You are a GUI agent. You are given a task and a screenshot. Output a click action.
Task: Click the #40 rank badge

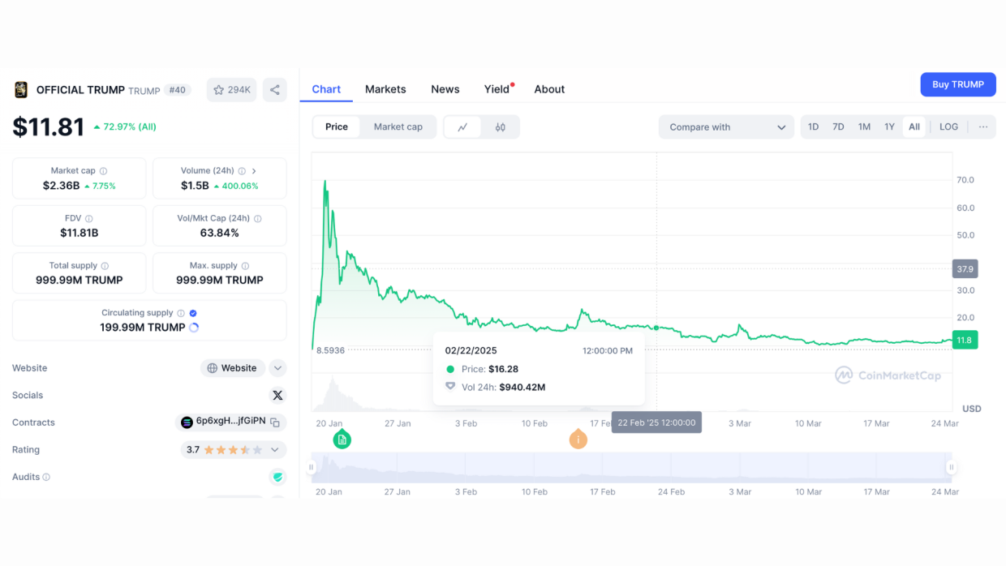178,90
